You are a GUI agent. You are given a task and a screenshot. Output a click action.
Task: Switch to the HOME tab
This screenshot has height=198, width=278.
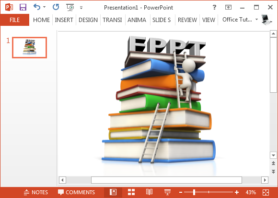pos(41,20)
